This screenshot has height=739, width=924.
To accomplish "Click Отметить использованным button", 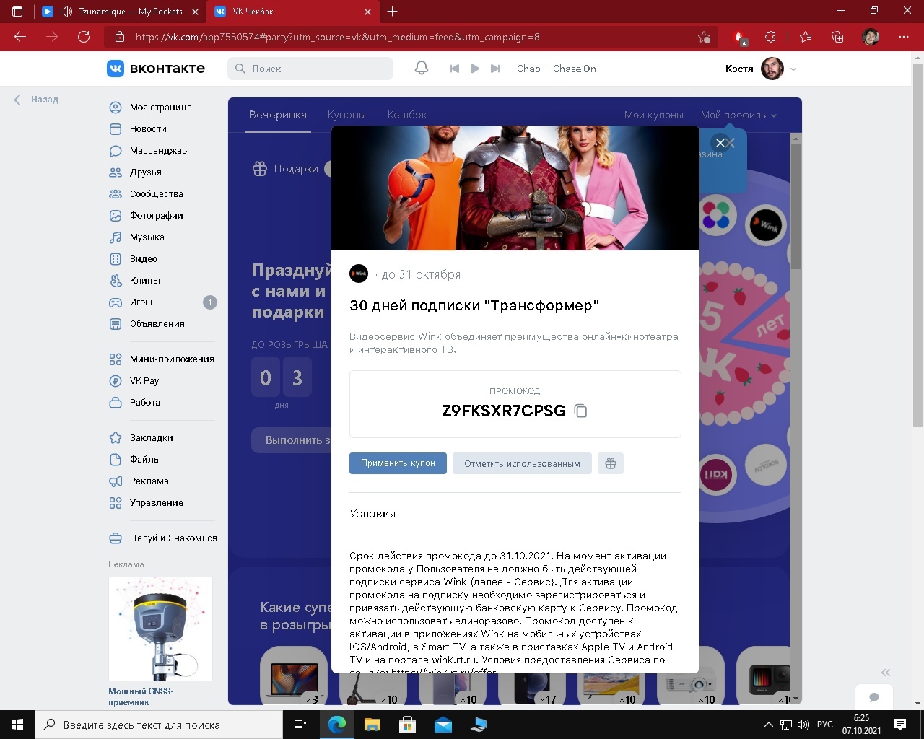I will coord(522,463).
